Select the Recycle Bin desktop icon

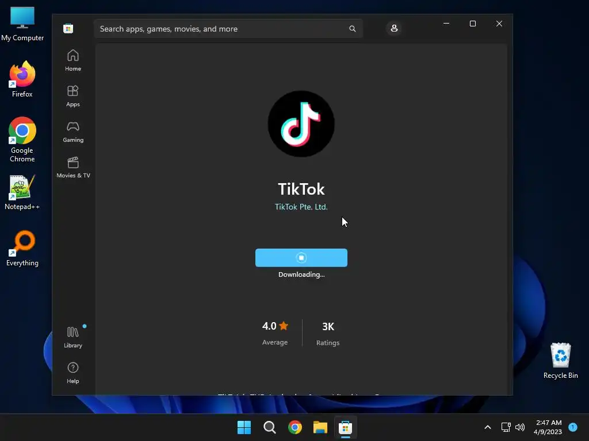click(x=560, y=361)
